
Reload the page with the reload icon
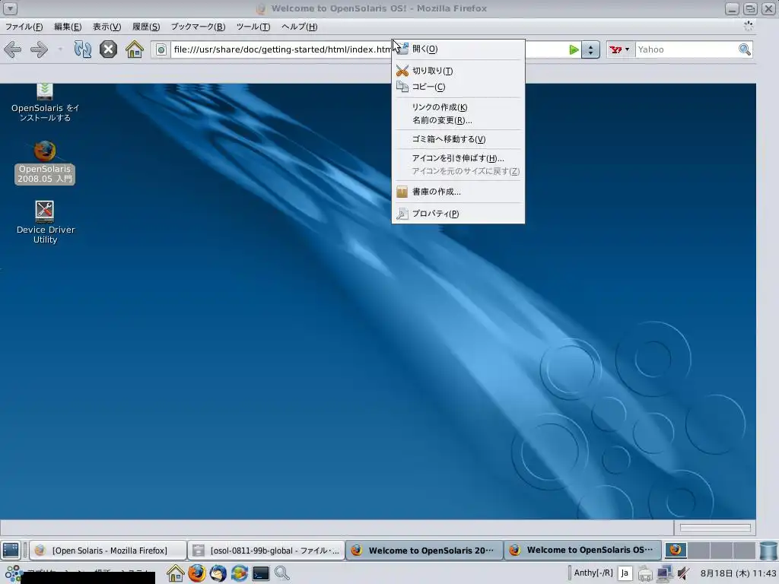82,49
